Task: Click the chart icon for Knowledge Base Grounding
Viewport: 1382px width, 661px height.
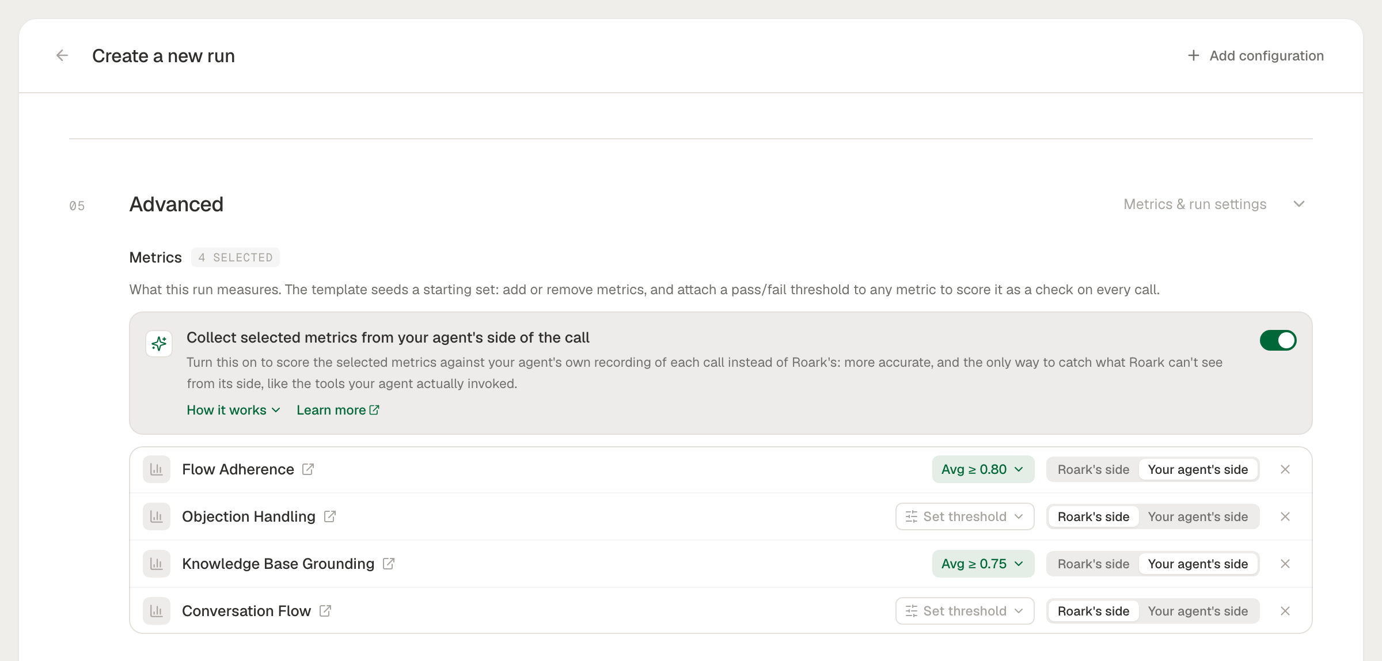Action: [x=157, y=564]
